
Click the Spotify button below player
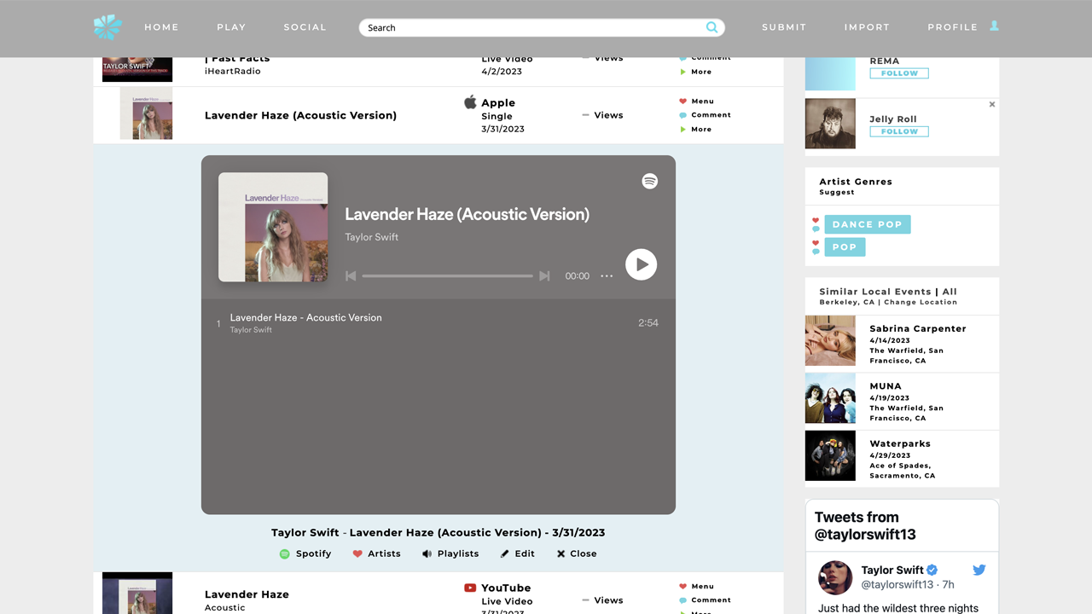pyautogui.click(x=305, y=553)
